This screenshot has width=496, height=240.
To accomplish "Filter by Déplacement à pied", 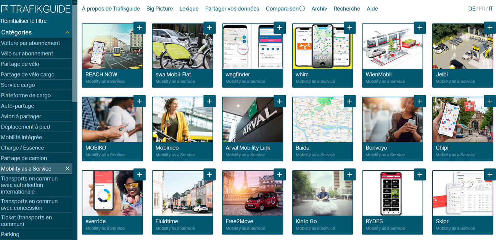I will click(36, 127).
